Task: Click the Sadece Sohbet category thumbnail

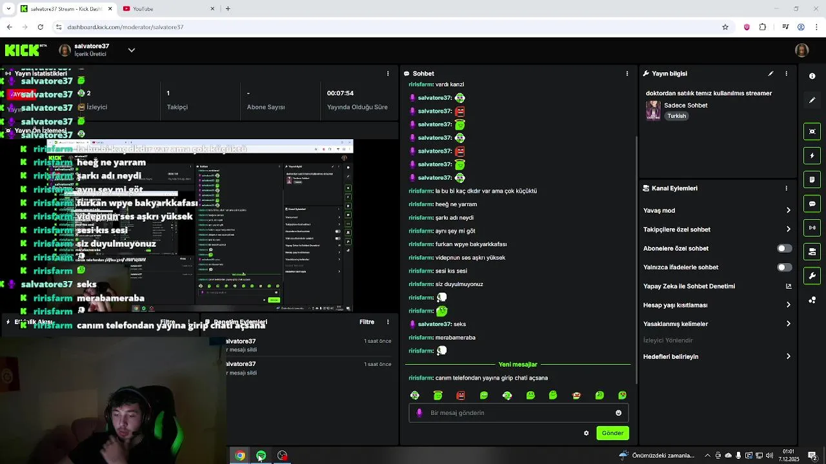Action: 653,110
